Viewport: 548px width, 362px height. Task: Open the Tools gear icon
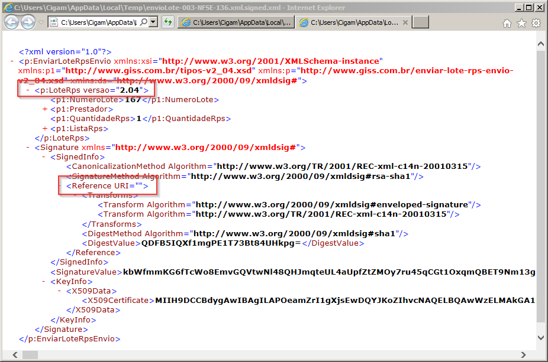click(x=536, y=24)
